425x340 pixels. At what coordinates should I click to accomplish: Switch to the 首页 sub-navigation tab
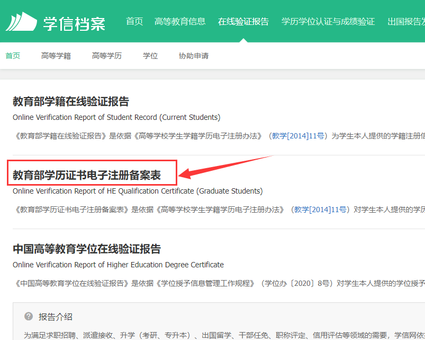13,56
